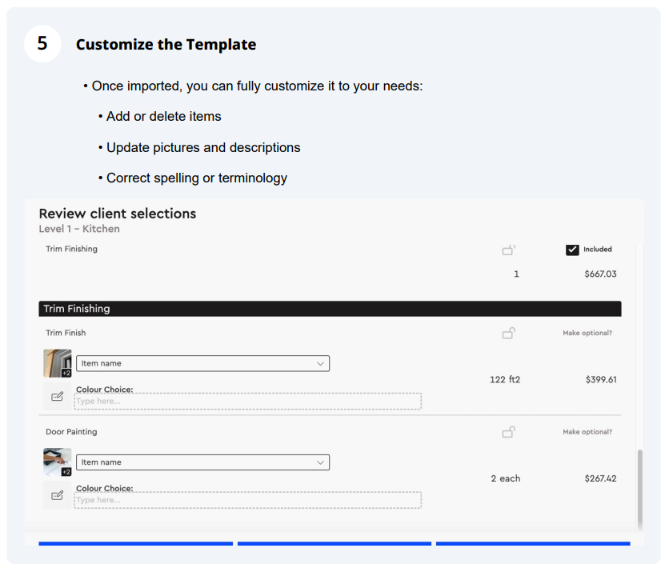661x568 pixels.
Task: Click the chevron arrow in the Trim Finish dropdown
Action: [x=320, y=364]
